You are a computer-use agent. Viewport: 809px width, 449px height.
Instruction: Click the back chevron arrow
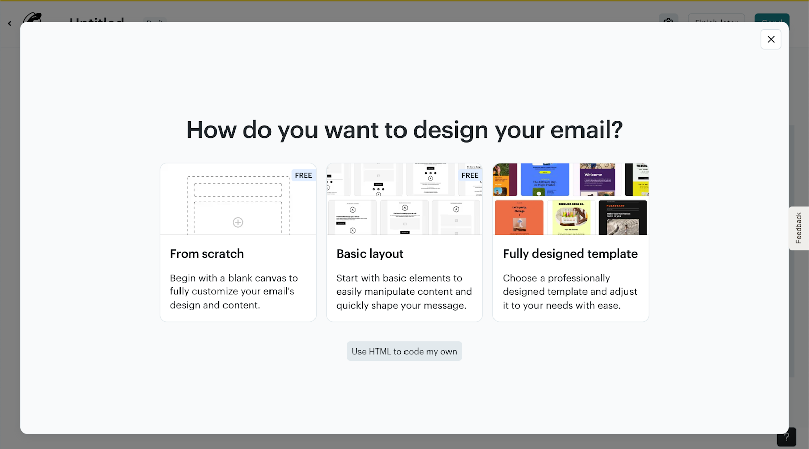9,23
